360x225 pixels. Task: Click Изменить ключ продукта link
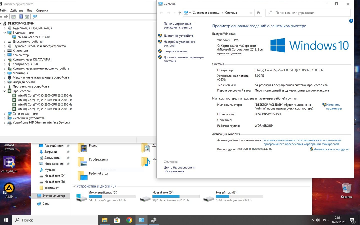[331, 149]
